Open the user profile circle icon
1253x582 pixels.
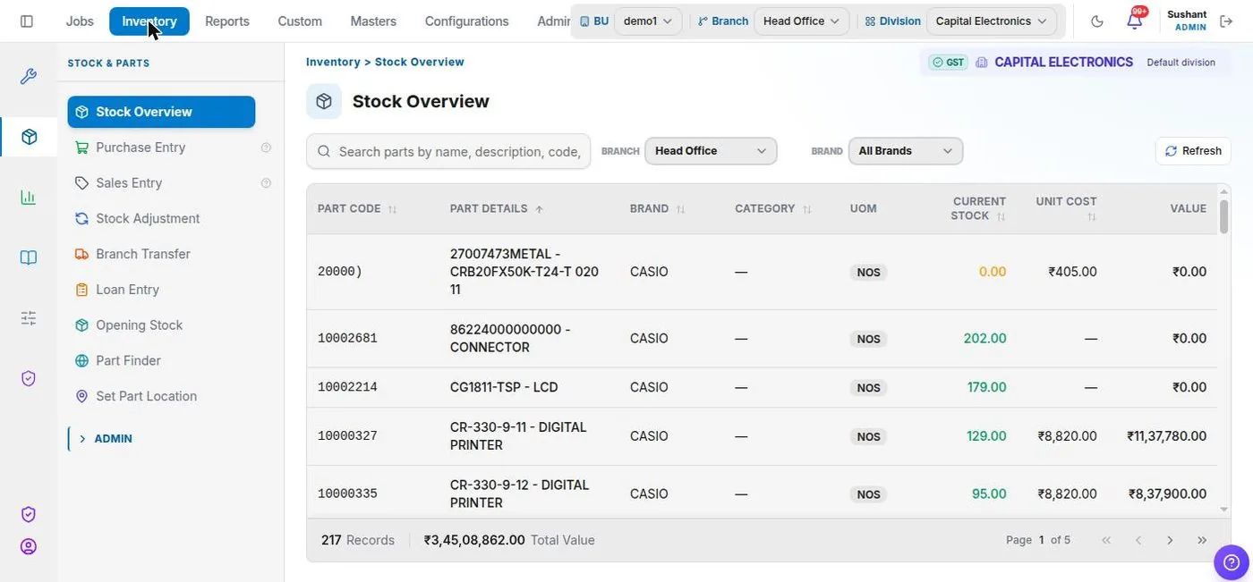tap(29, 546)
